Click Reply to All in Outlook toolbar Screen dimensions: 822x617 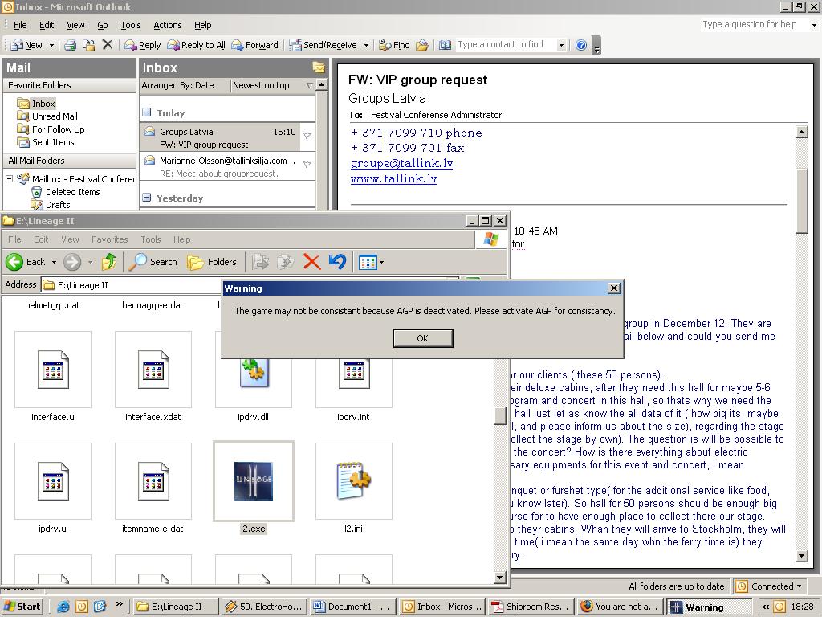196,45
